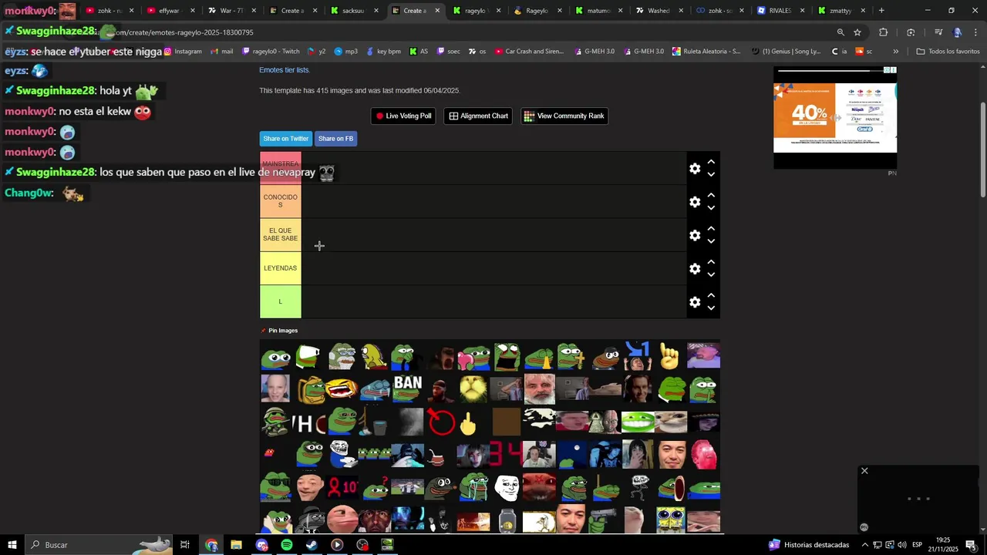View Community Rank
Viewport: 987px width, 555px height.
point(564,116)
